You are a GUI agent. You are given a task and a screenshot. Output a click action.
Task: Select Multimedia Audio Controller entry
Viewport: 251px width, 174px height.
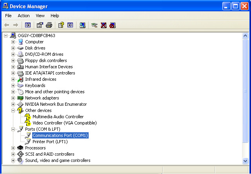coord(58,117)
